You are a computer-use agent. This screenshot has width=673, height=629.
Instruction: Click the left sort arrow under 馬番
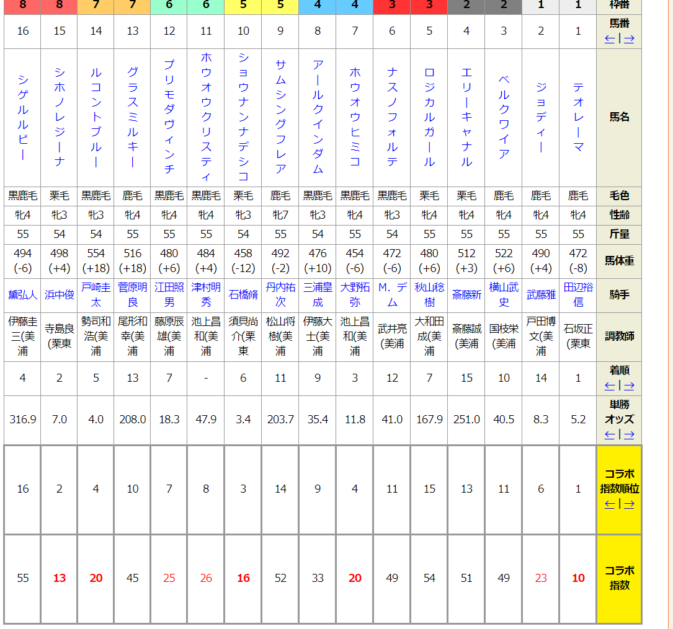click(x=610, y=39)
